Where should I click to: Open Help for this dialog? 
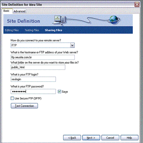[x=130, y=138]
